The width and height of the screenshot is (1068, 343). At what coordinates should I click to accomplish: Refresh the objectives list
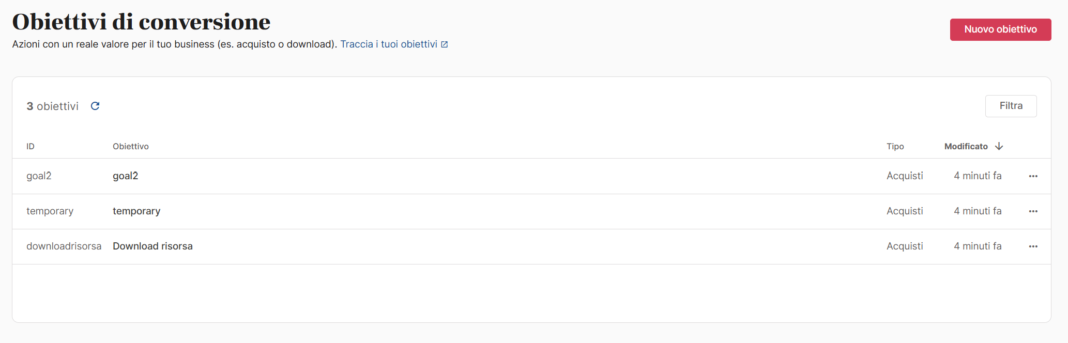(x=95, y=106)
